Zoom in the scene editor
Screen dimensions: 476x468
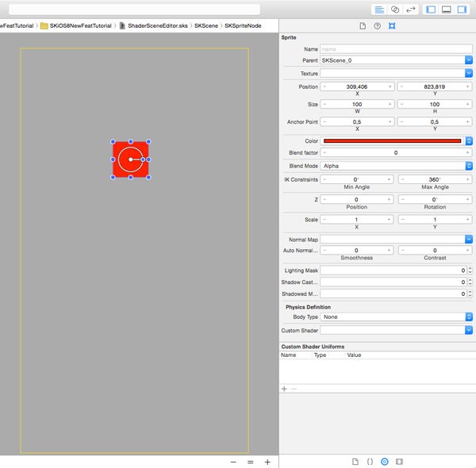[x=267, y=462]
